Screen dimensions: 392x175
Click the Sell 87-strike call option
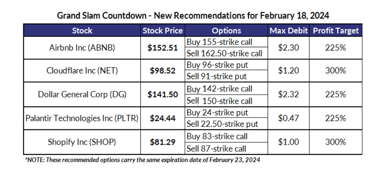click(x=216, y=148)
